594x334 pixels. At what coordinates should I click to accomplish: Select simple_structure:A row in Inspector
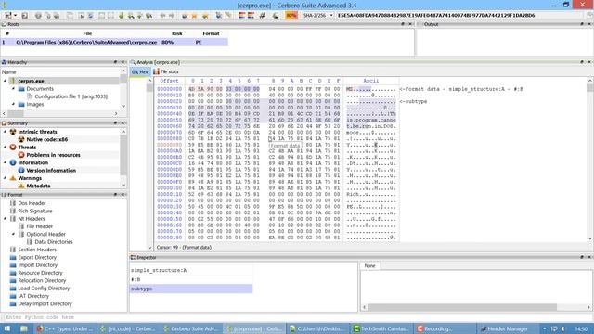point(191,270)
